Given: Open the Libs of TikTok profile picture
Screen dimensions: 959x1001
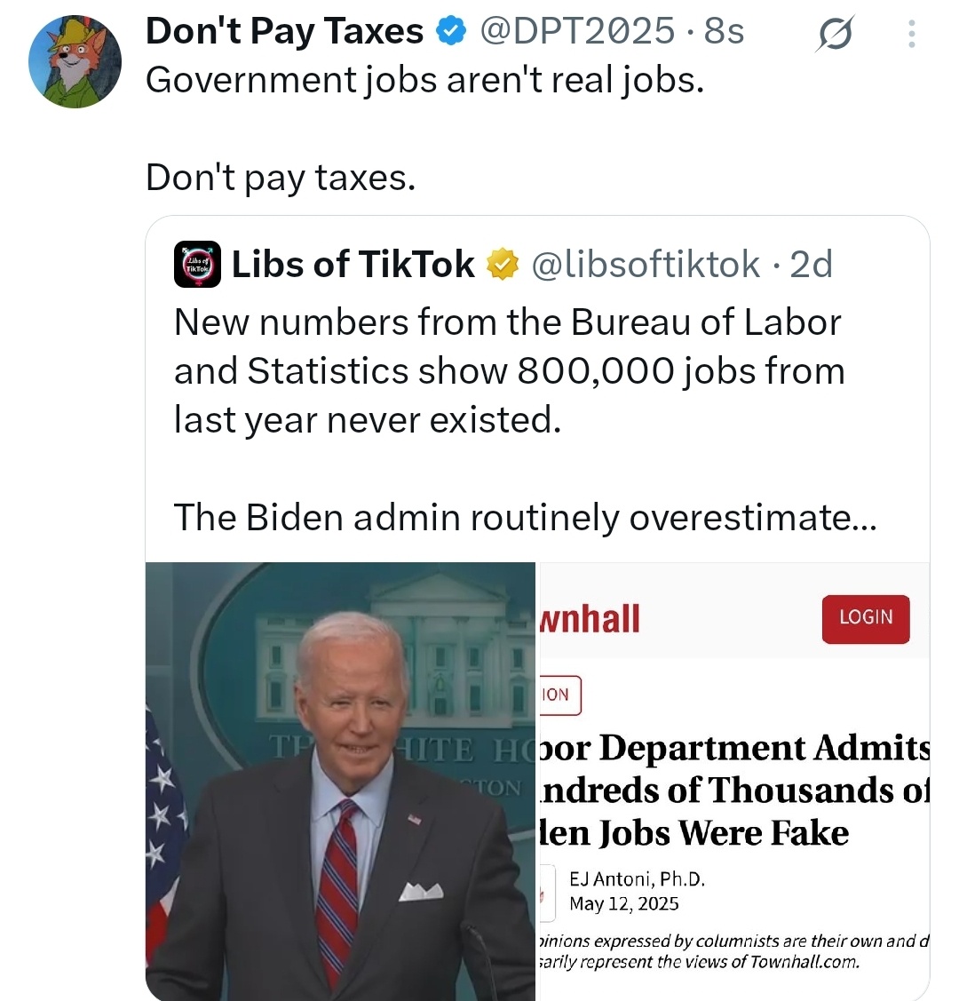Looking at the screenshot, I should pos(198,265).
